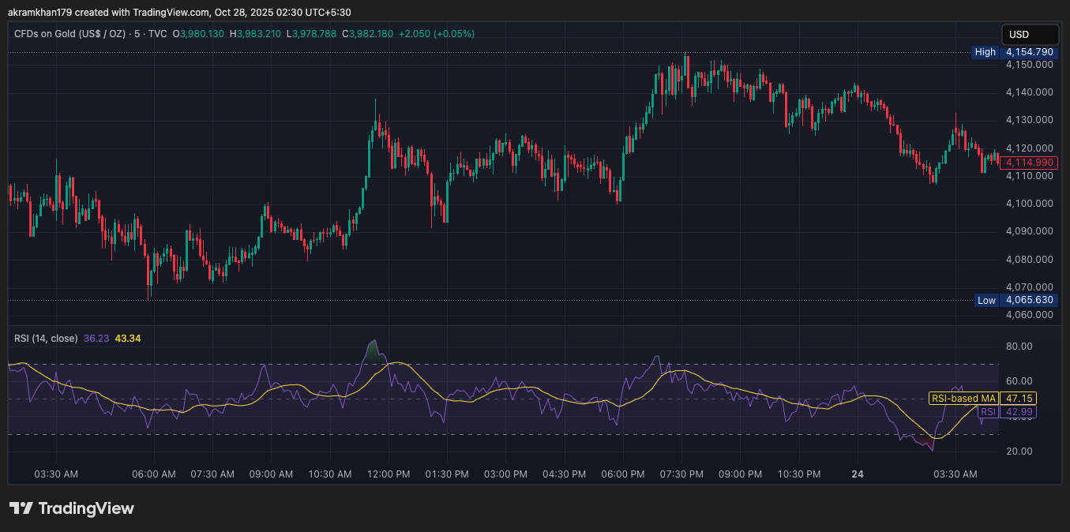
Task: Click the RSI oversold dip below 20
Action: pyautogui.click(x=932, y=447)
